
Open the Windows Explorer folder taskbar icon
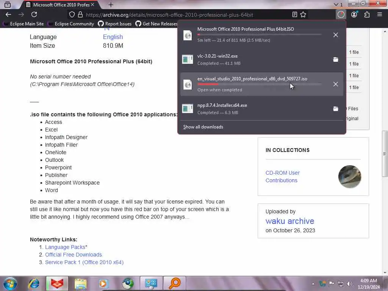[81, 283]
